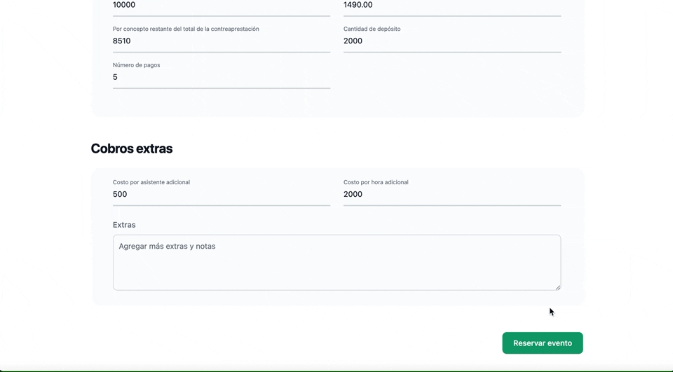This screenshot has width=673, height=372.
Task: Click the green bar at the page bottom
Action: [336, 370]
